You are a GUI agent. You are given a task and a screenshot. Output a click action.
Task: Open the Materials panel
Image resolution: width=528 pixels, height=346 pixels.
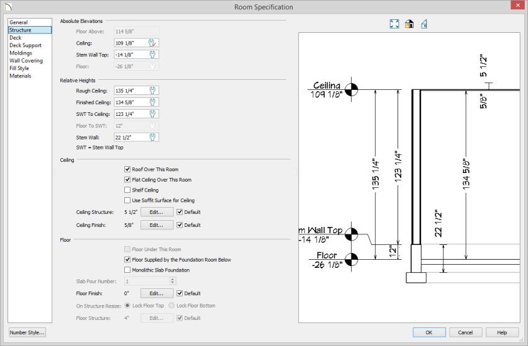(x=20, y=76)
